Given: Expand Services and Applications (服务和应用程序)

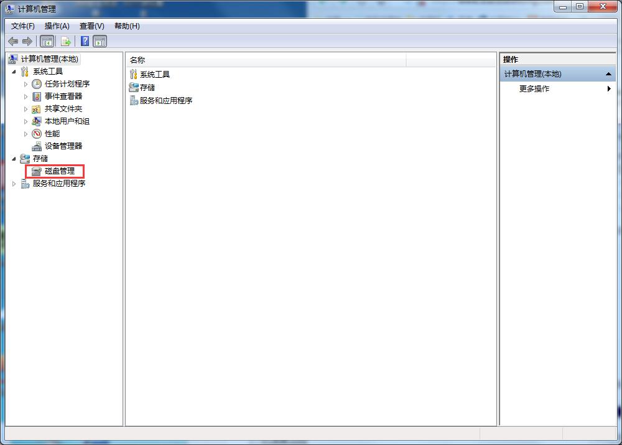Looking at the screenshot, I should [x=13, y=183].
